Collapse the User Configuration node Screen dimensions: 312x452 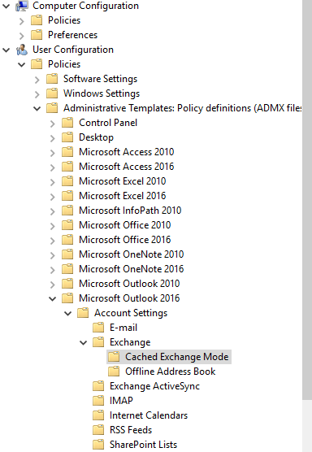click(6, 50)
